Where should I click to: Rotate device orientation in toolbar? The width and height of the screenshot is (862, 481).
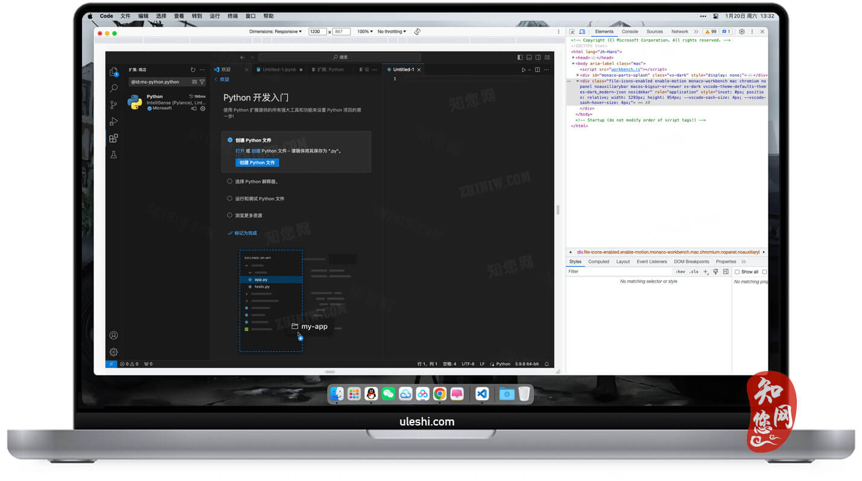click(x=417, y=32)
